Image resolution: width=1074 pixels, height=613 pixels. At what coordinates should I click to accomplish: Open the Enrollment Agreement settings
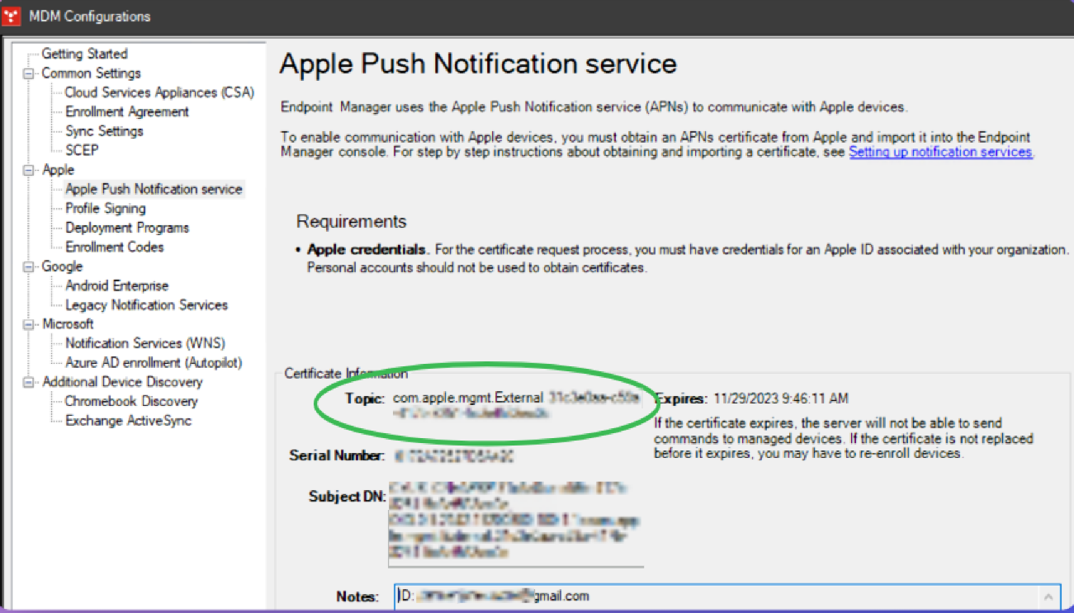127,111
